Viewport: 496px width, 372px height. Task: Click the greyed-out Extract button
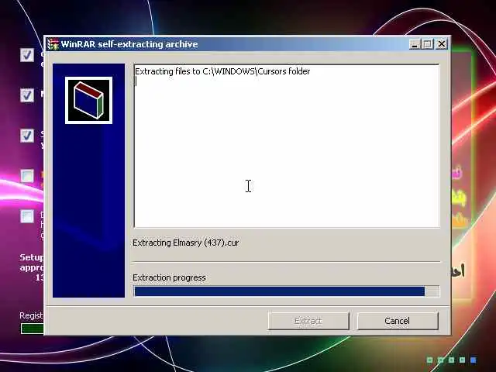tap(308, 321)
